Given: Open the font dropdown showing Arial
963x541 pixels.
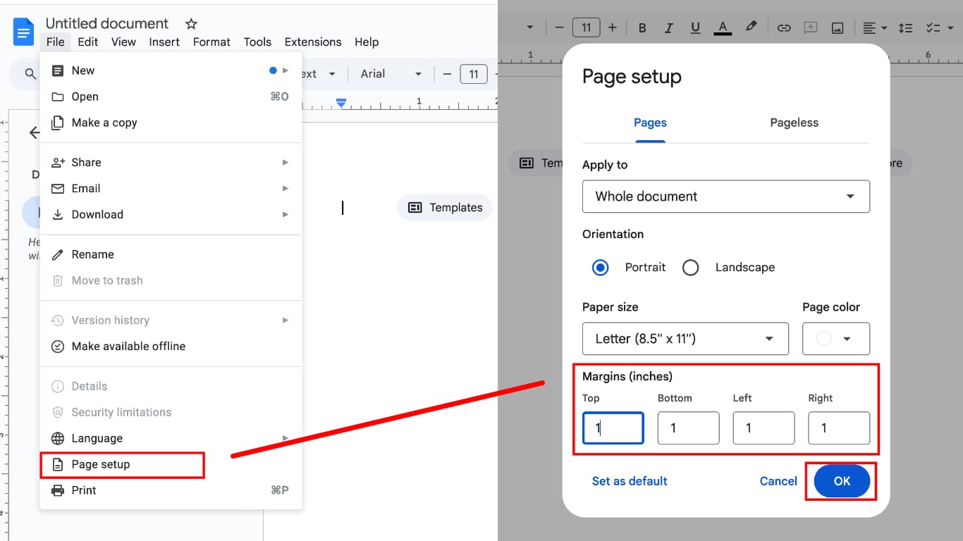Looking at the screenshot, I should coord(390,73).
